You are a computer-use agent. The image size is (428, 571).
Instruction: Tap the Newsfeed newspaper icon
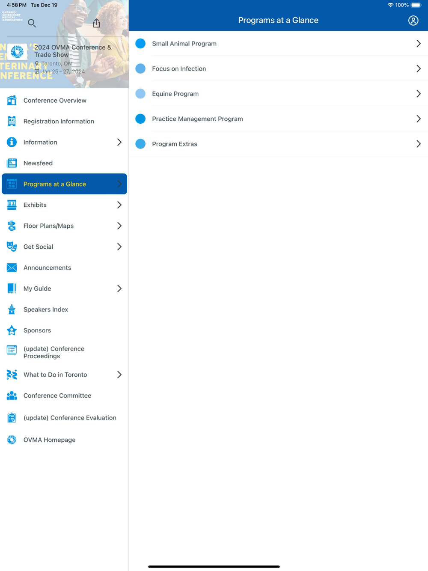12,163
